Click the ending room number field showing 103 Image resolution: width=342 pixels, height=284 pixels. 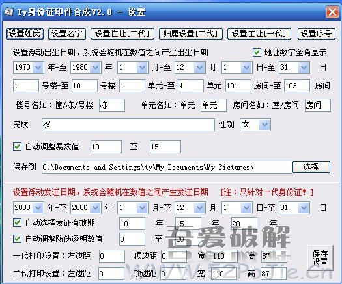tap(297, 86)
